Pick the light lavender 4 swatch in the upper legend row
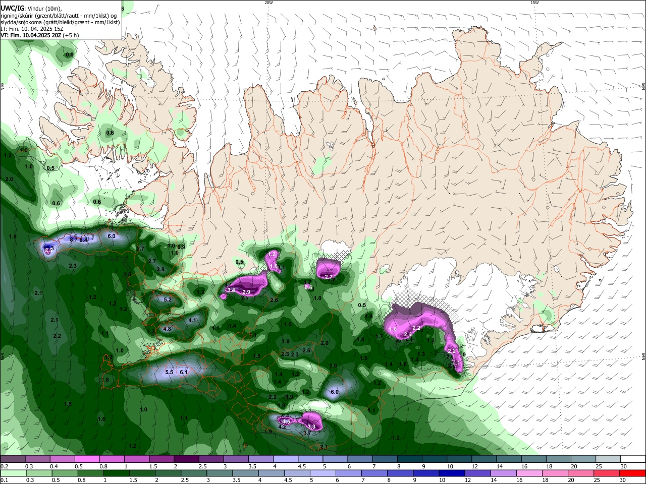 (x=286, y=459)
